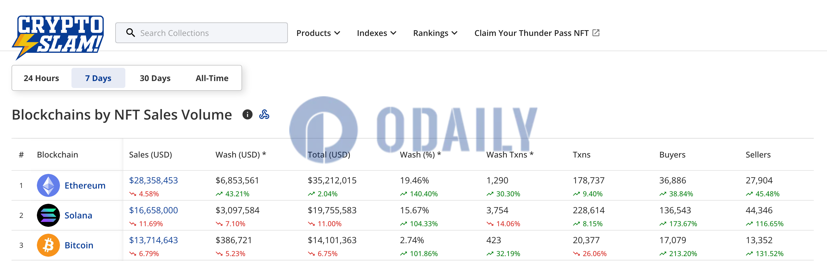Open the Ethereum blockchain link
The image size is (827, 261).
coord(85,185)
